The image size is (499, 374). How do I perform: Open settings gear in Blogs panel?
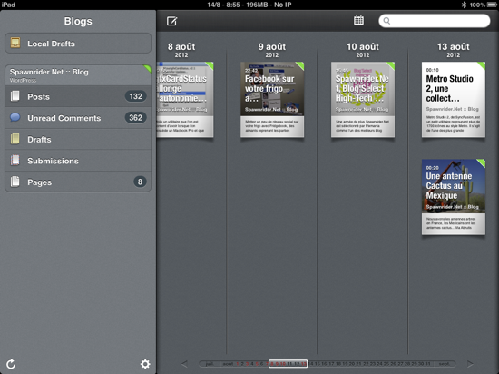point(145,364)
